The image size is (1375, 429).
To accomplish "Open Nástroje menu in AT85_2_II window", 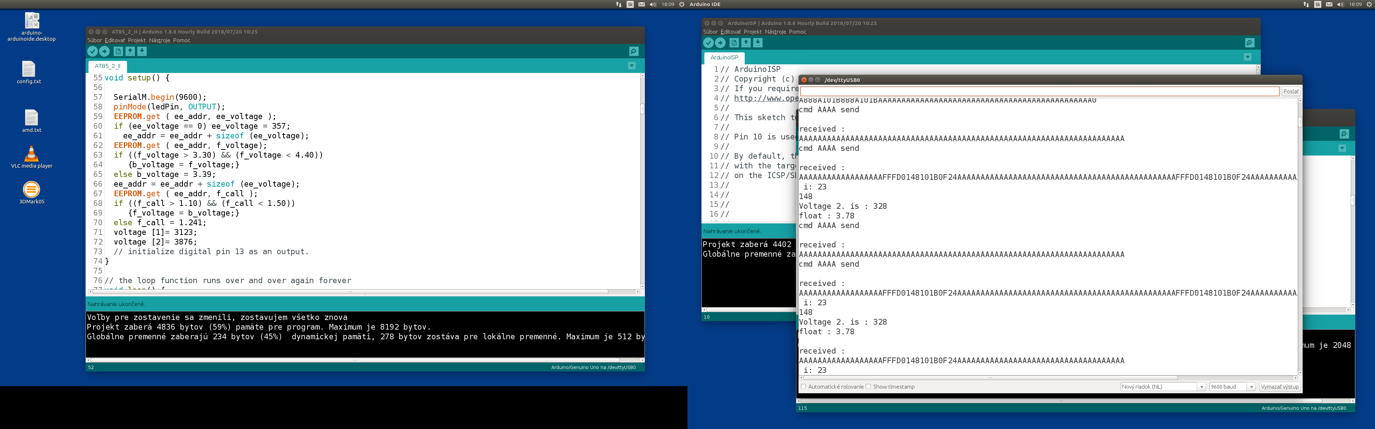I will tap(159, 40).
